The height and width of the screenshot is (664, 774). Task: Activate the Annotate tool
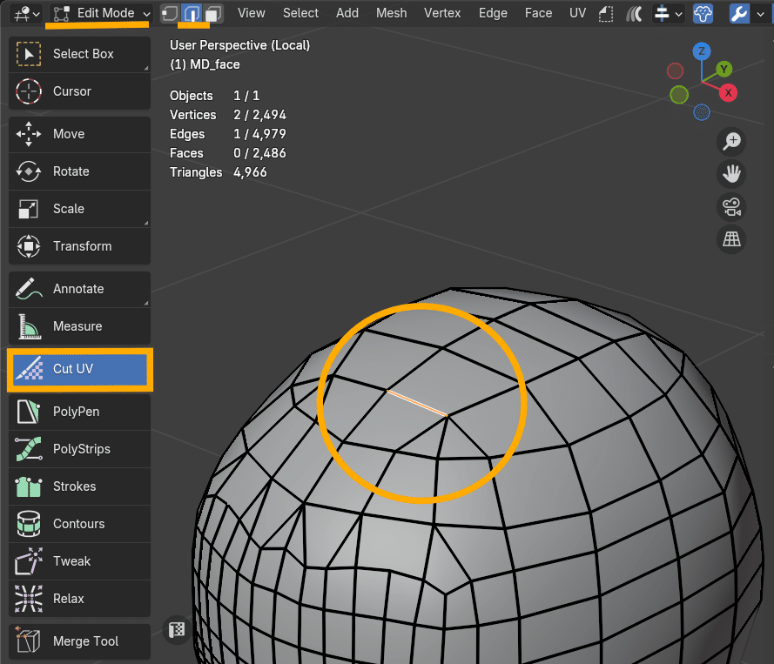tap(78, 288)
